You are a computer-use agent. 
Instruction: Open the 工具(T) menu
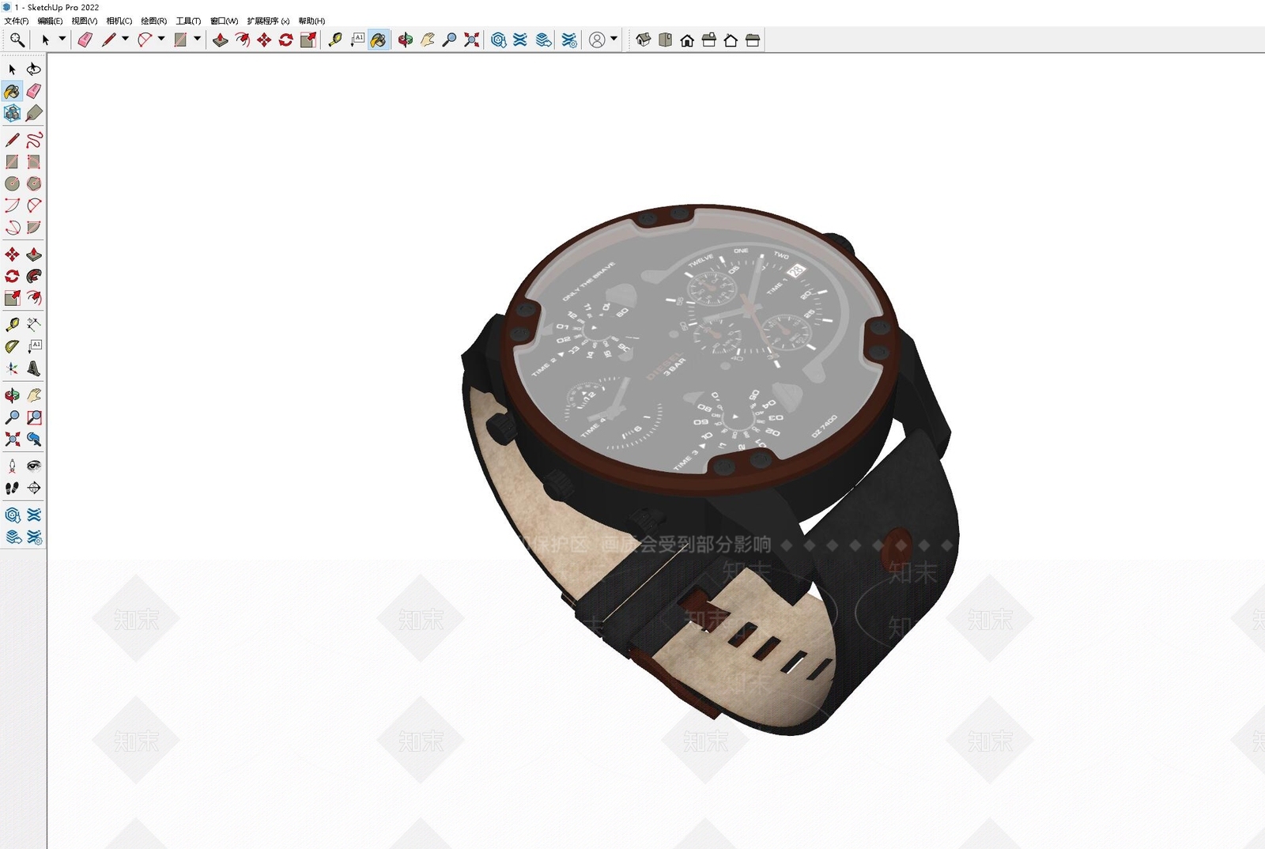188,21
